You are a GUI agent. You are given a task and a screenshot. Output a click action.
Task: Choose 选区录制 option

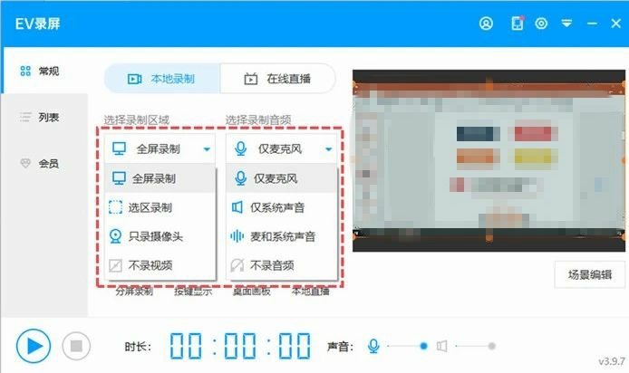click(x=160, y=207)
